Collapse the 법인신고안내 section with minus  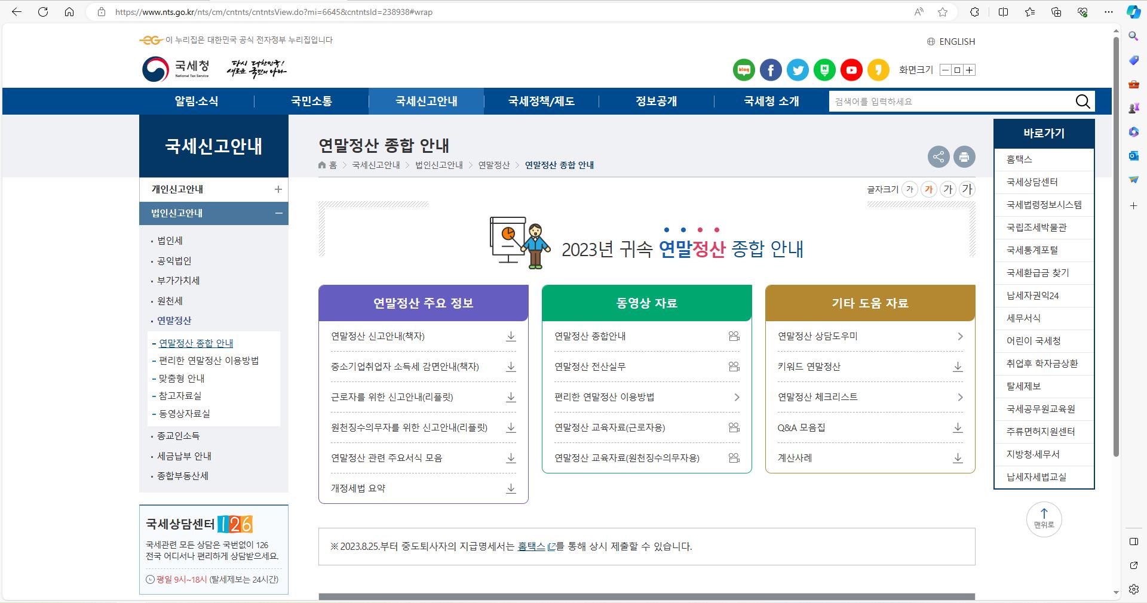pos(278,214)
